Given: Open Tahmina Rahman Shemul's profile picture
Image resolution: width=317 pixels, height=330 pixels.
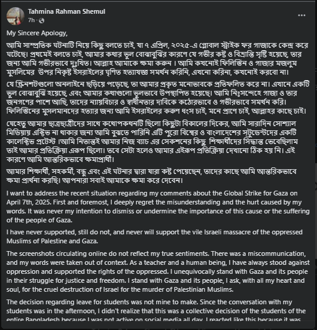Looking at the screenshot, I should (16, 16).
